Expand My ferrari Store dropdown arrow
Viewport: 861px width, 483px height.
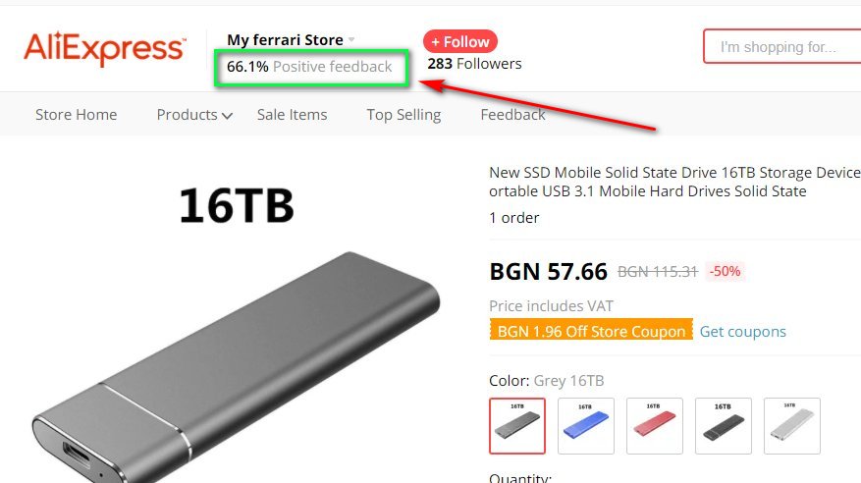point(351,40)
